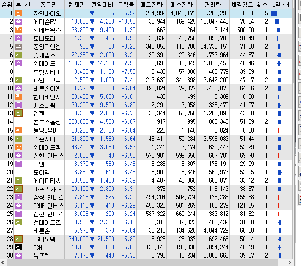The height and width of the screenshot is (266, 301).
Task: Select the 신 badge for 에이피티씨
Action: [19, 181]
